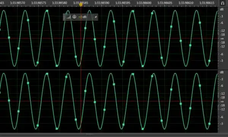This screenshot has height=137, width=228.
Task: Click the gain knob on the HUD
Action: (74, 17)
